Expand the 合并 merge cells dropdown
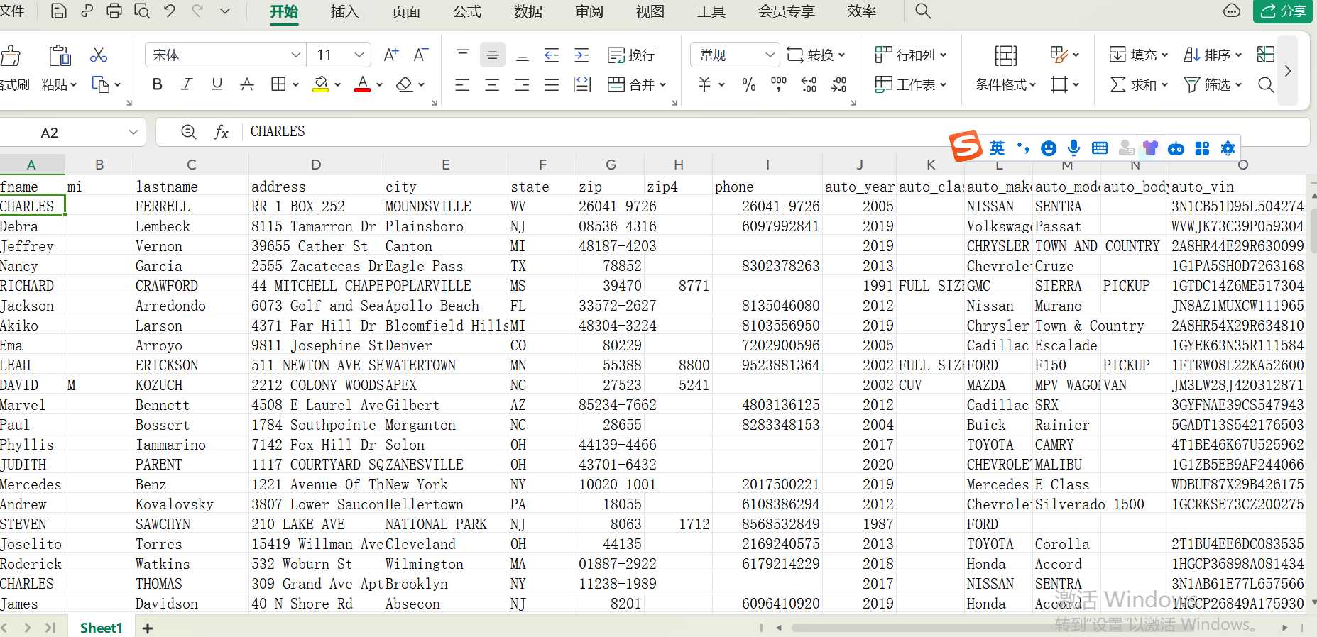Viewport: 1317px width, 637px height. 662,84
